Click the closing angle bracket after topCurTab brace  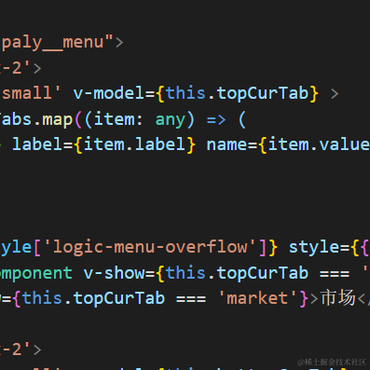tap(335, 94)
